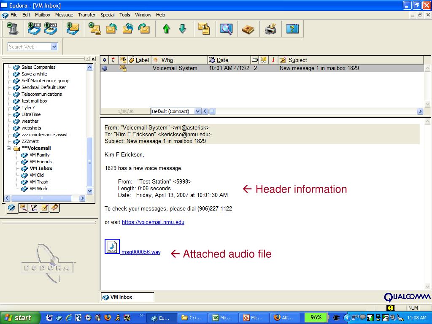Click the Check Mail toolbar icon
Image resolution: width=432 pixels, height=324 pixels.
[73, 29]
